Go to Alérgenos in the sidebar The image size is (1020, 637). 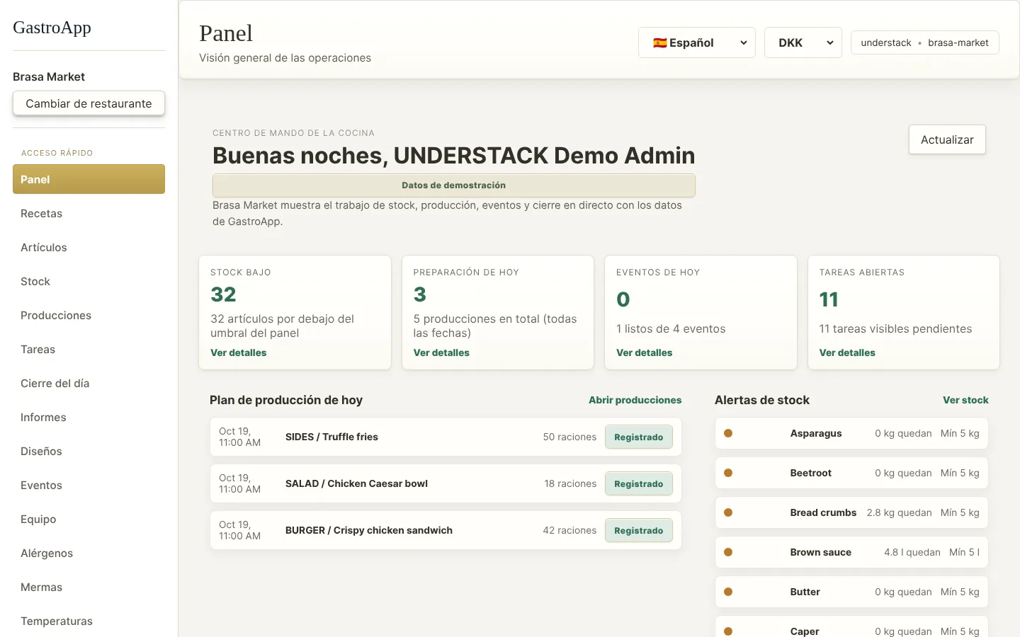tap(89, 553)
